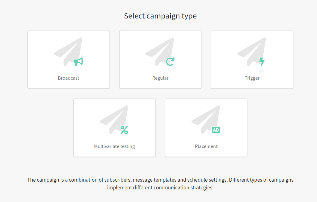
Task: Select the Regular campaign label
Action: [160, 78]
